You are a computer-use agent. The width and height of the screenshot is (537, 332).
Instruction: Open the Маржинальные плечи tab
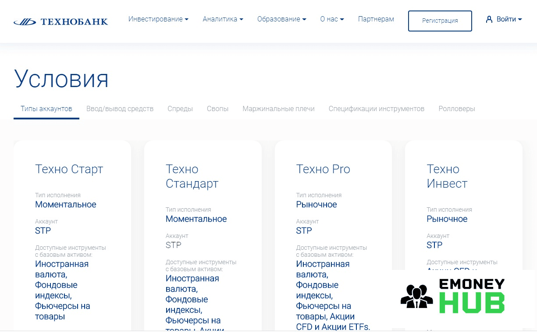(278, 108)
